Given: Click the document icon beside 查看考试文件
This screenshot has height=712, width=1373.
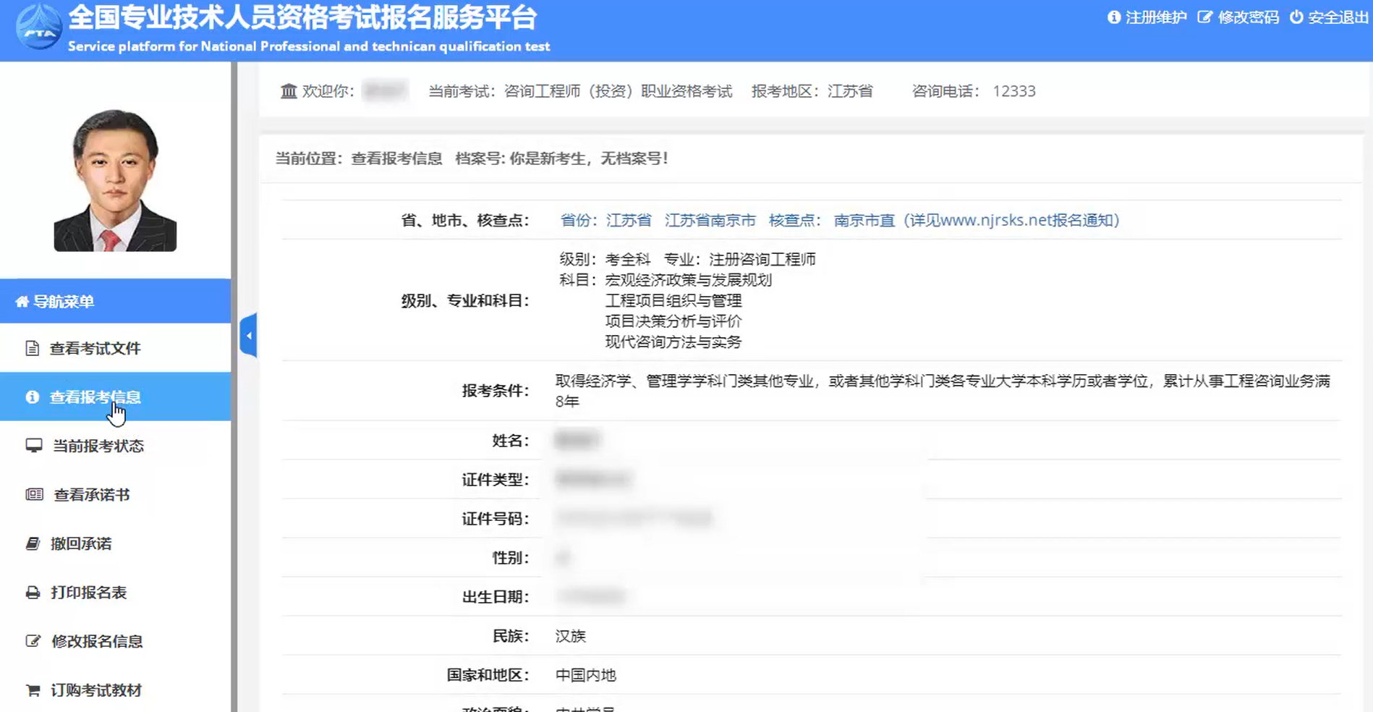Looking at the screenshot, I should point(32,348).
